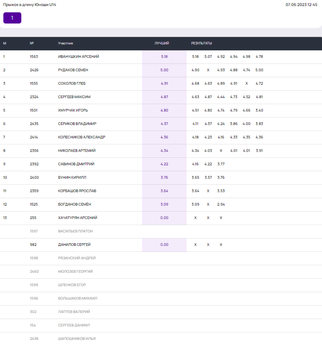Viewport: 322px width, 344px height.
Task: Click the purple attempt group button "1"
Action: [12, 18]
